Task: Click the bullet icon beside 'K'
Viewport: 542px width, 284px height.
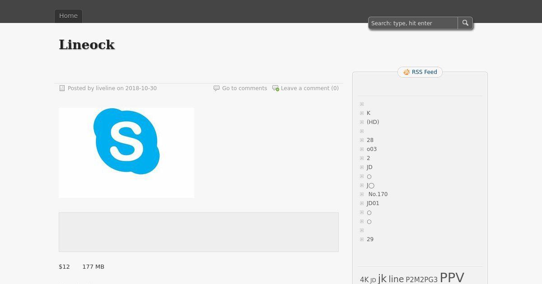Action: click(362, 113)
